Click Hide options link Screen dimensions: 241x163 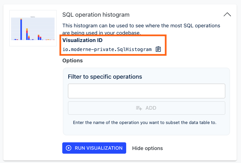pyautogui.click(x=147, y=148)
